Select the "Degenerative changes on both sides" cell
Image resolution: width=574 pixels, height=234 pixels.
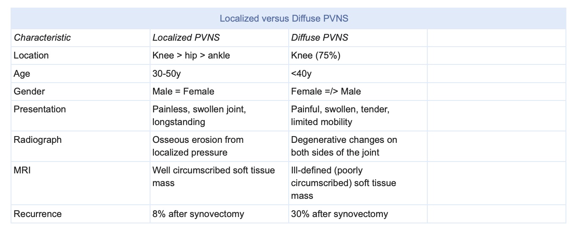344,146
